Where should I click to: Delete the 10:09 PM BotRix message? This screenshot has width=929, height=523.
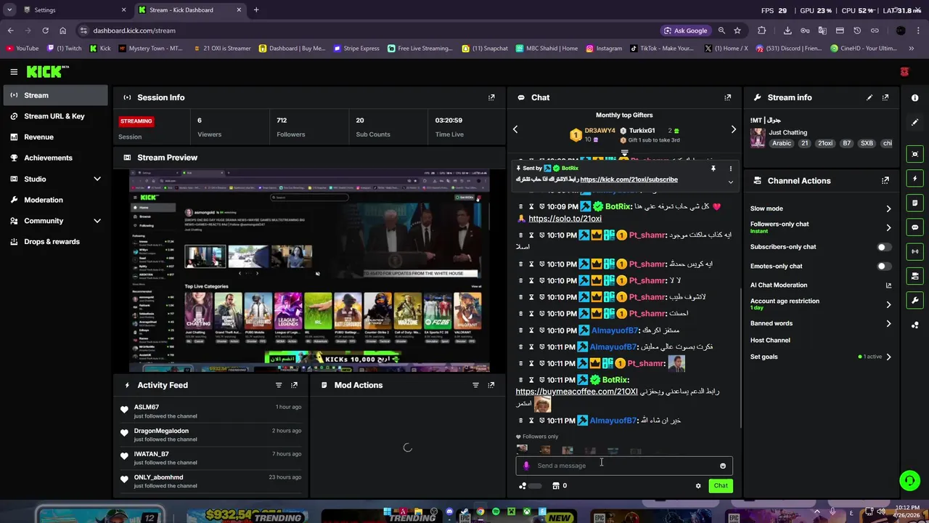520,206
